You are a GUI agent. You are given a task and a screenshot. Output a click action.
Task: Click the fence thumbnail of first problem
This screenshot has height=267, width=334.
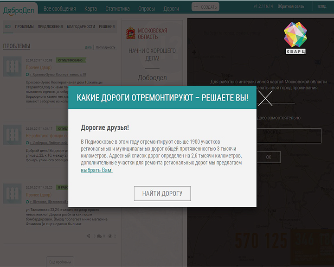click(x=13, y=66)
